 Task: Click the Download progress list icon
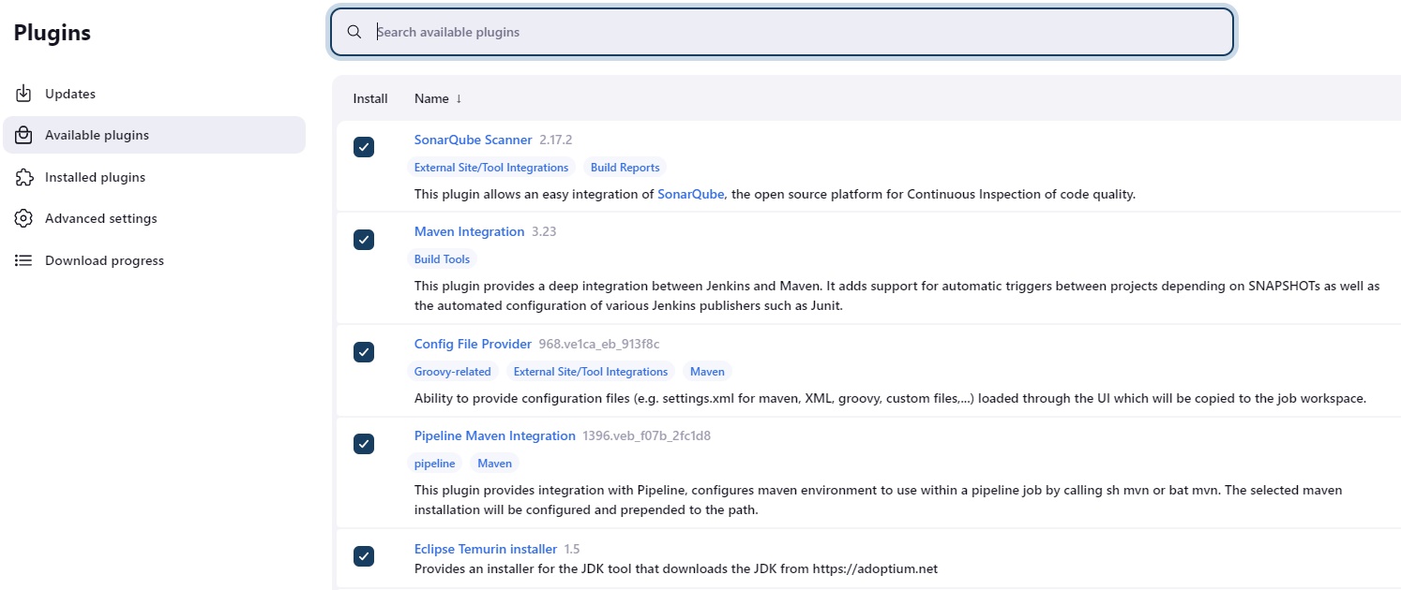pos(24,260)
